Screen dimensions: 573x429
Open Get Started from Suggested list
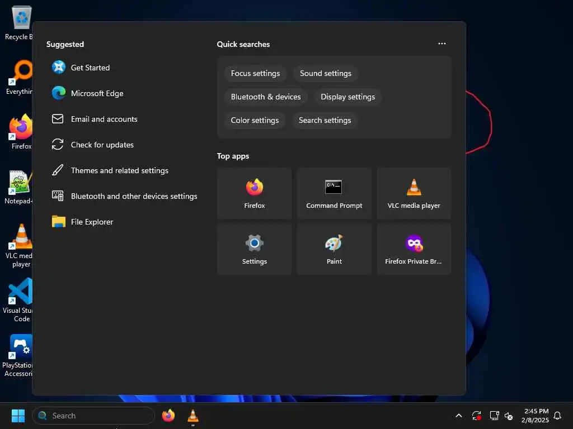pyautogui.click(x=81, y=68)
